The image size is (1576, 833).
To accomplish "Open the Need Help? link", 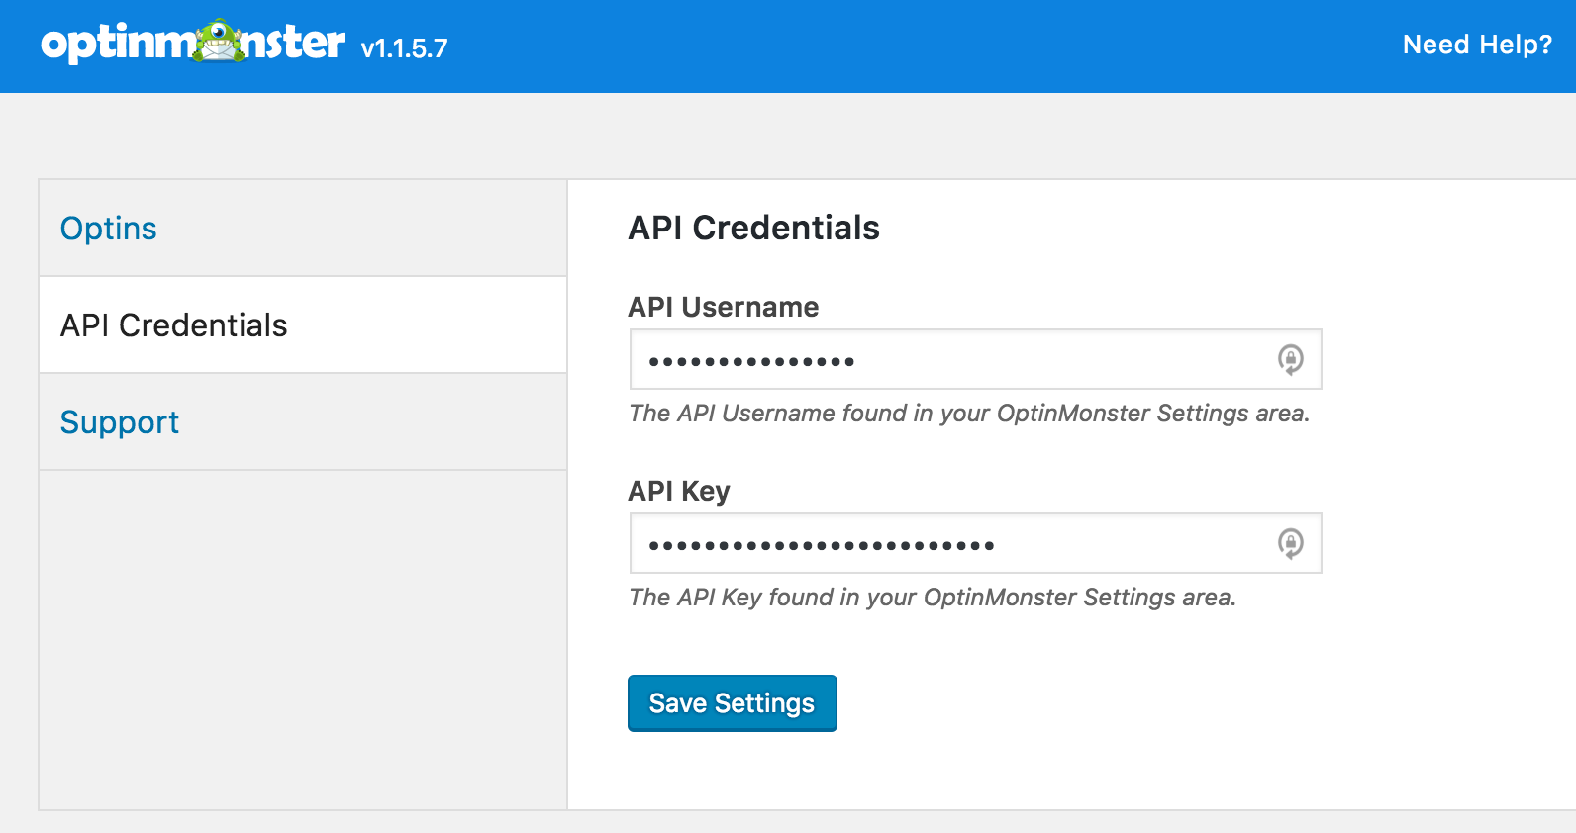I will pyautogui.click(x=1477, y=45).
